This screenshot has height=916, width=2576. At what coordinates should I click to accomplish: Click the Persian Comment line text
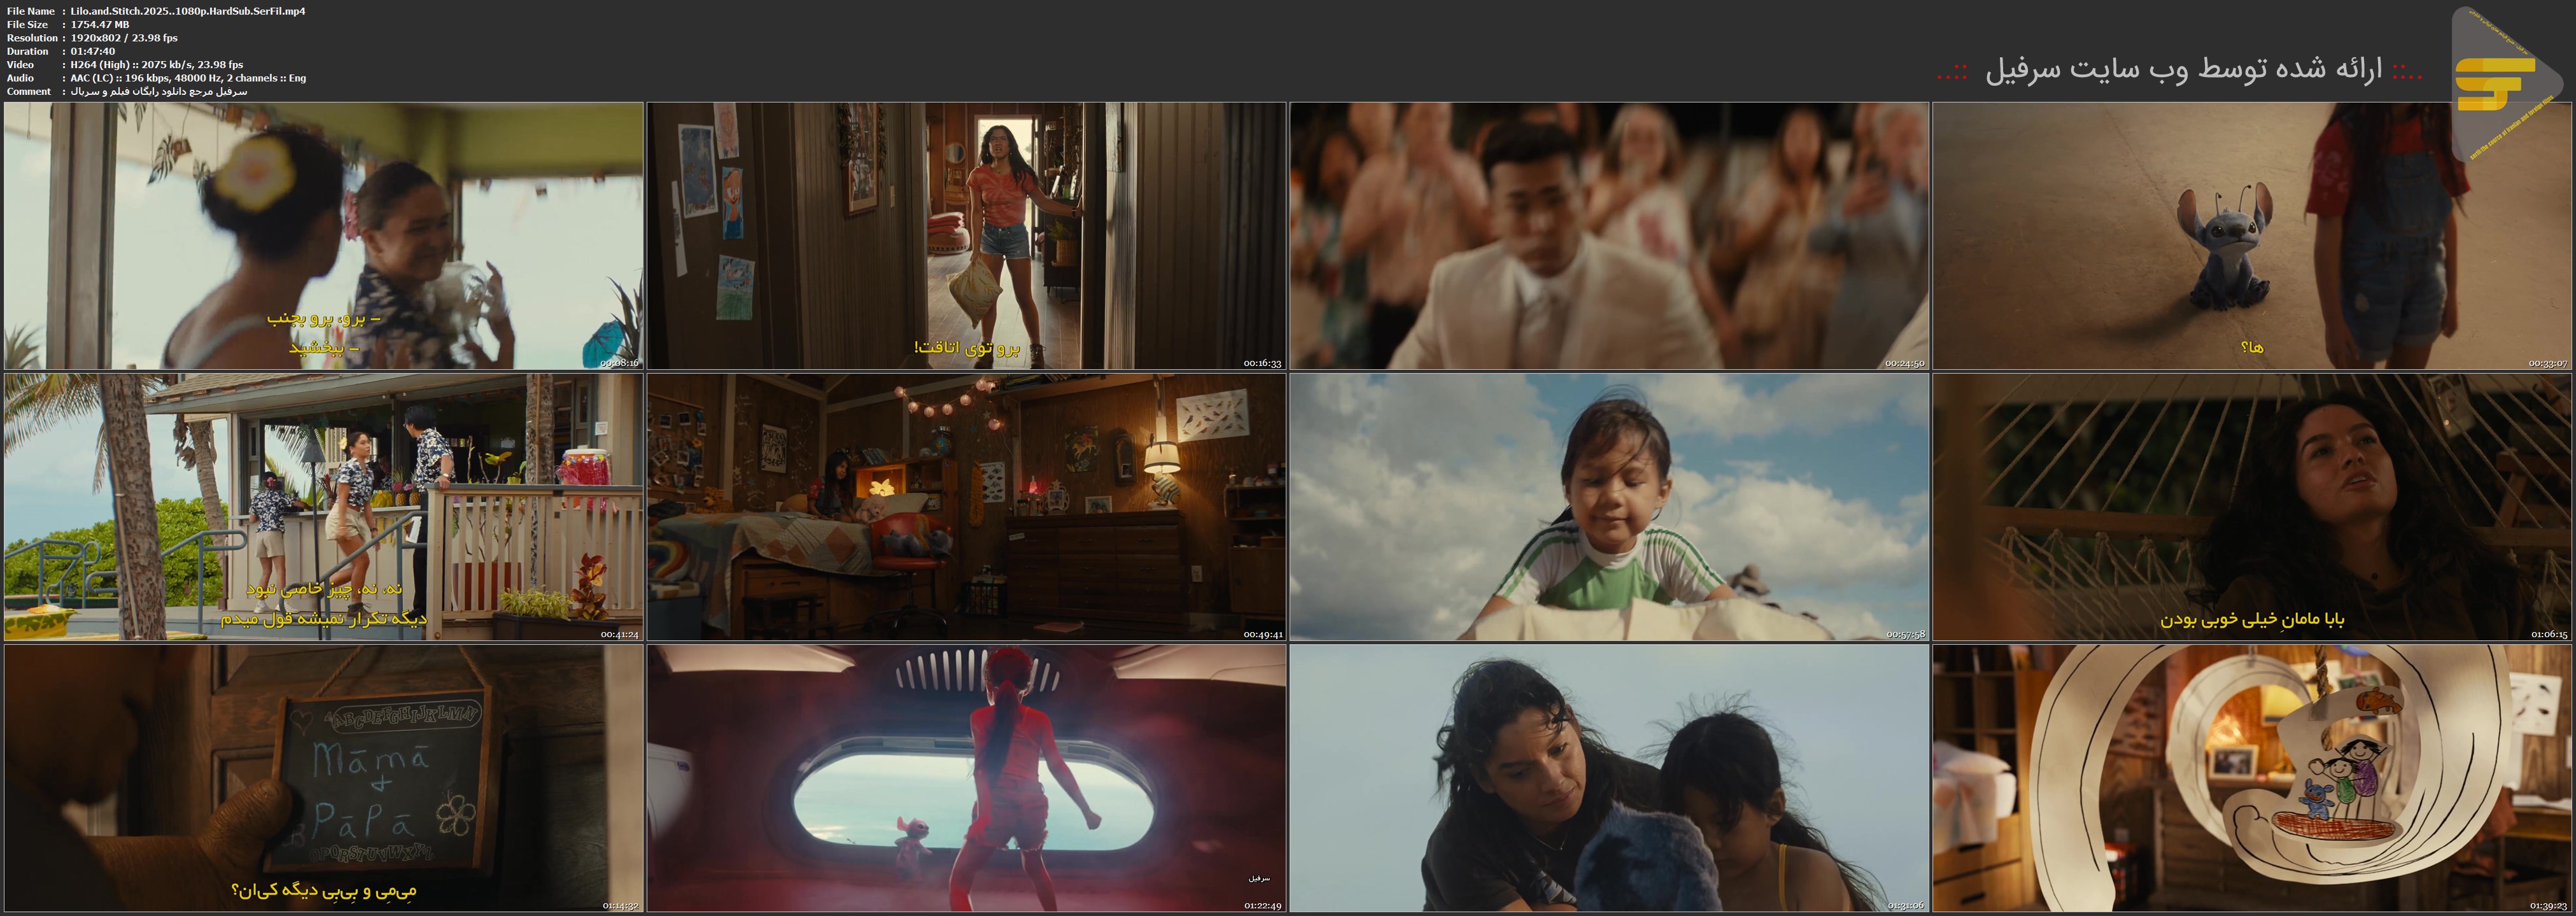[159, 91]
